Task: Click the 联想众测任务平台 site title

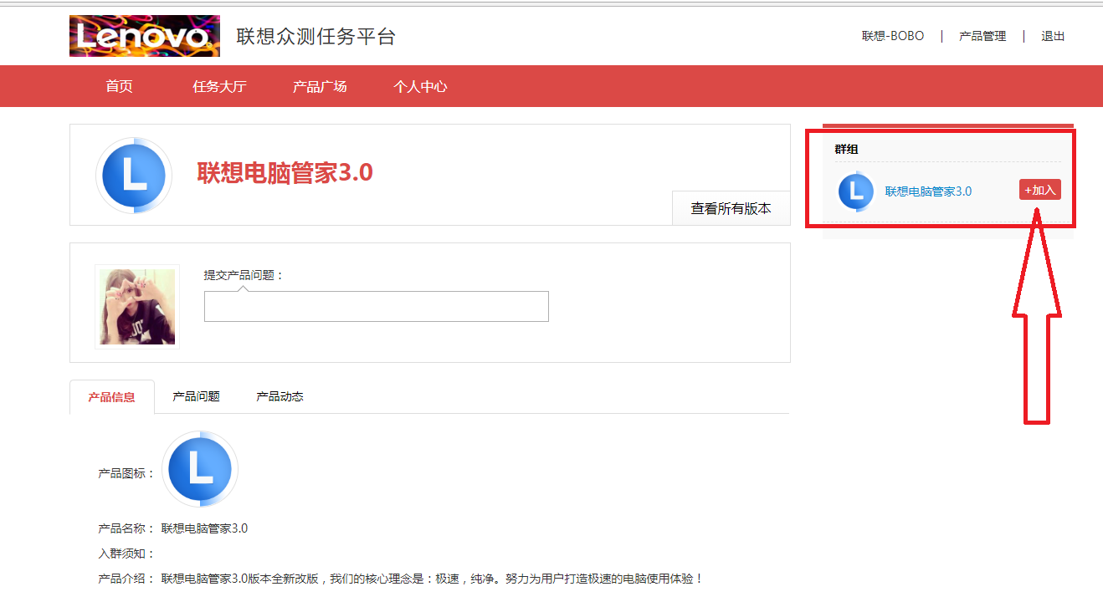Action: (316, 37)
